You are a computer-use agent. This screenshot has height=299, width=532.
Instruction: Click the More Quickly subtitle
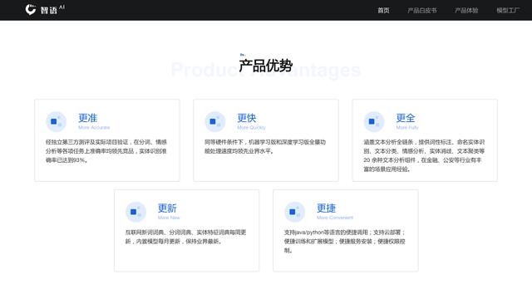tap(251, 127)
